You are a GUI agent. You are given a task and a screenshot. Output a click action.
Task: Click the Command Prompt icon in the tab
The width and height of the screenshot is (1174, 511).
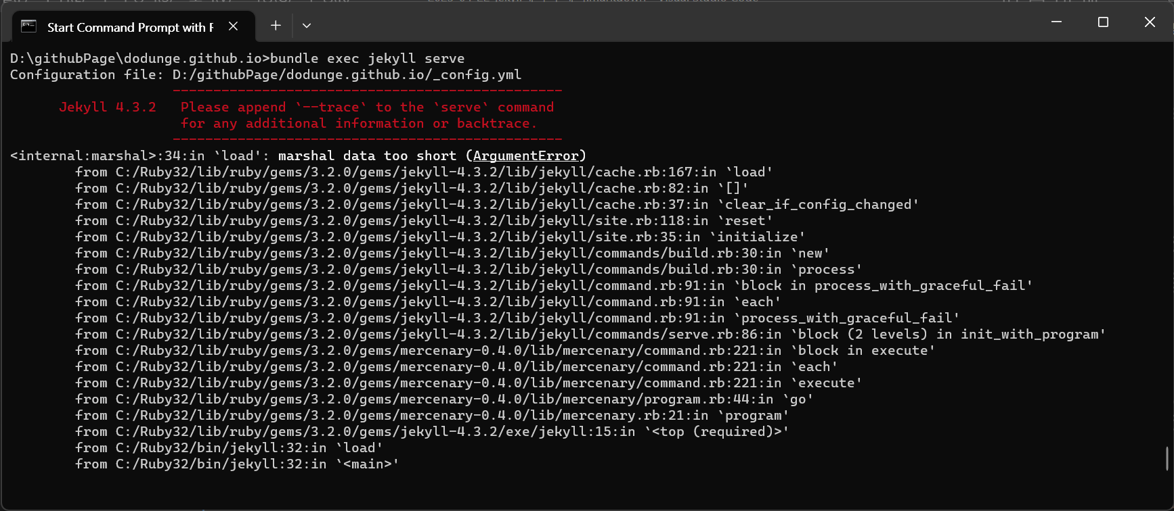(28, 26)
